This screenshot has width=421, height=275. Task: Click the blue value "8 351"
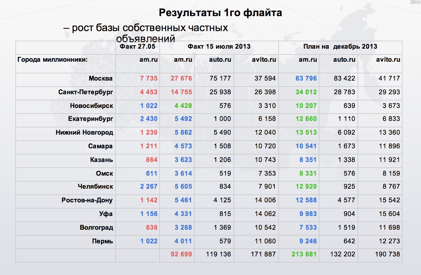(x=308, y=160)
